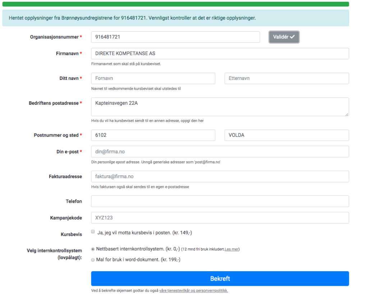This screenshot has height=296, width=368.
Task: Click the green progress bar at top
Action: [175, 4]
